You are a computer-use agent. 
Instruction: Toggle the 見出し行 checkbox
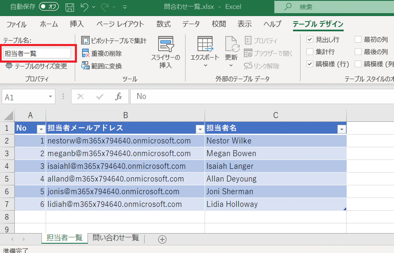[310, 39]
